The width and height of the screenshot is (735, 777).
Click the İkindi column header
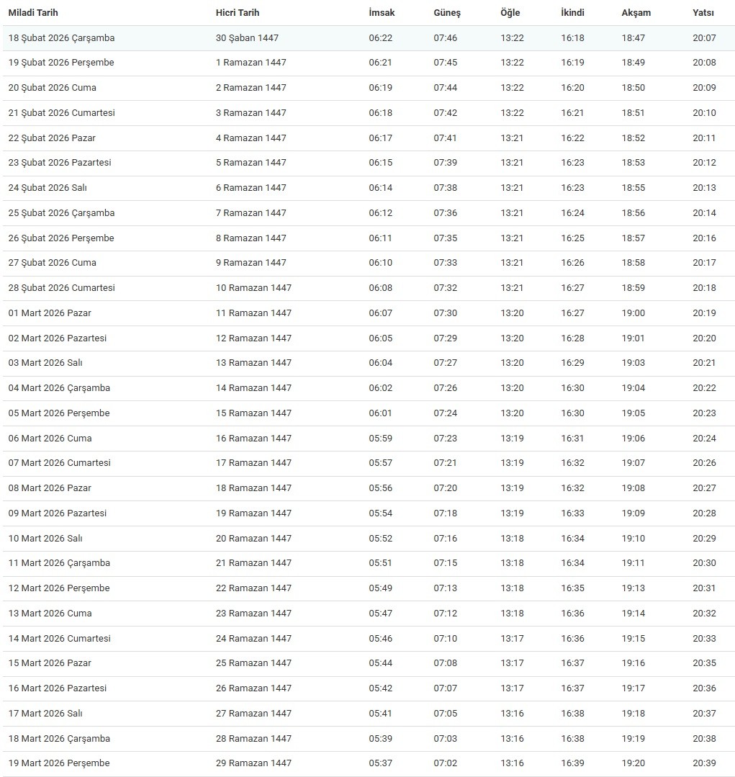(573, 13)
